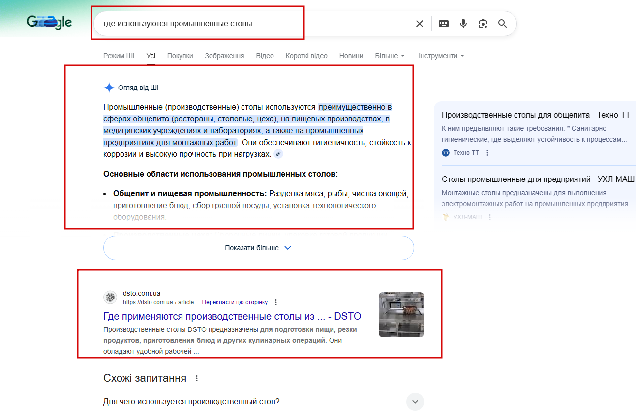The height and width of the screenshot is (417, 636).
Task: Open the Інструменти dropdown
Action: (x=441, y=56)
